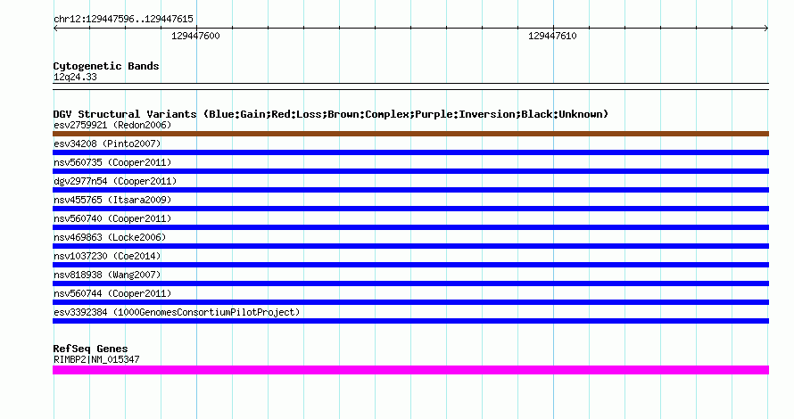
Task: Click the blue bar under nsv1037230
Action: (x=410, y=265)
